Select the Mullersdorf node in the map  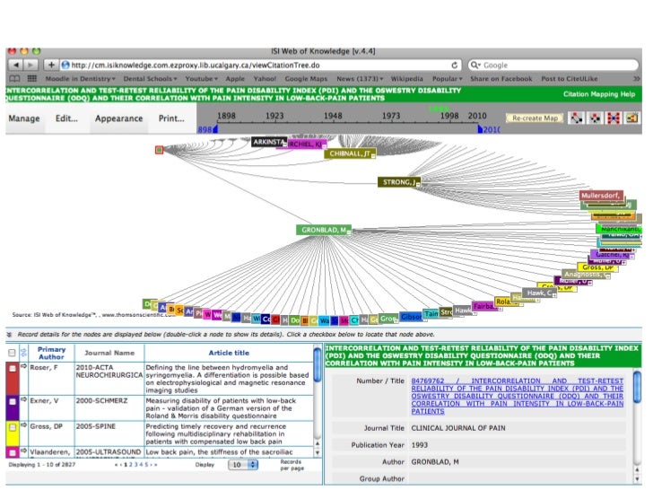(601, 196)
